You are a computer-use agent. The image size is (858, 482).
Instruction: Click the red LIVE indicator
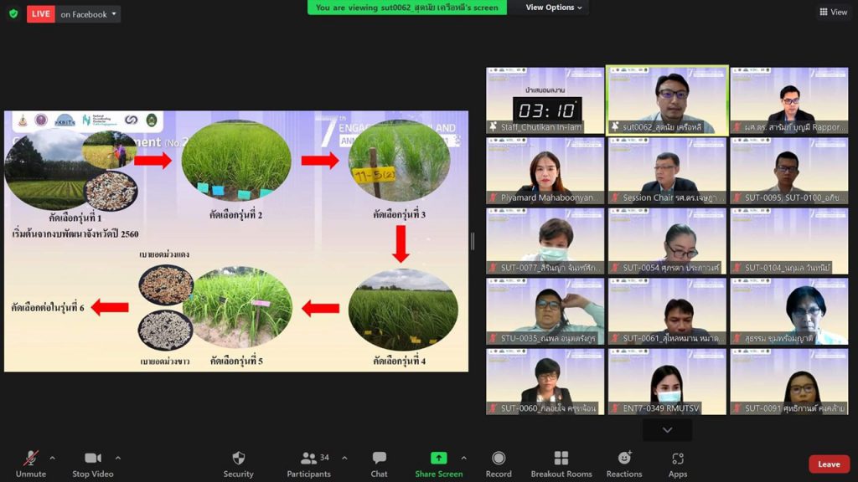40,13
